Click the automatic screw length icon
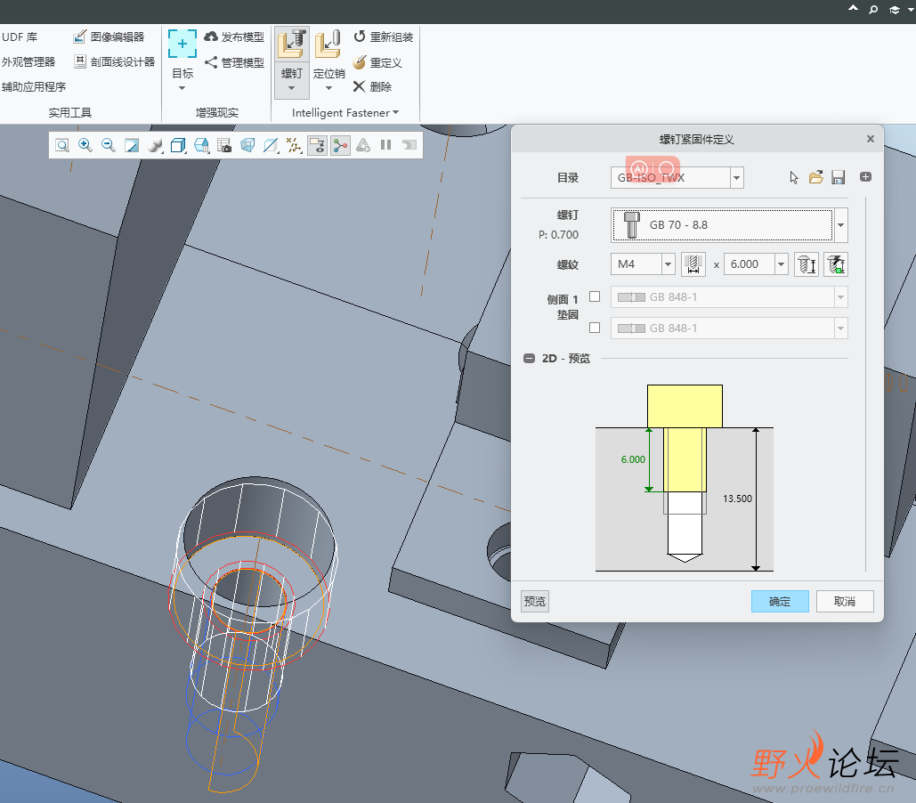916x803 pixels. [836, 264]
